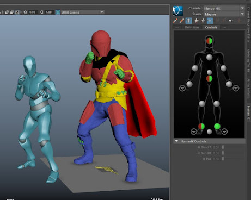Toggle Show/Hide FK orange bone icon
251x200 pixels.
pos(181,21)
